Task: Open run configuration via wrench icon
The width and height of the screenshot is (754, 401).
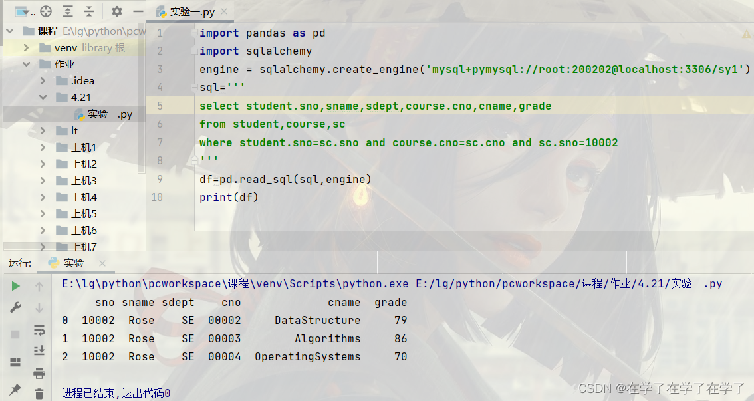Action: click(x=15, y=307)
